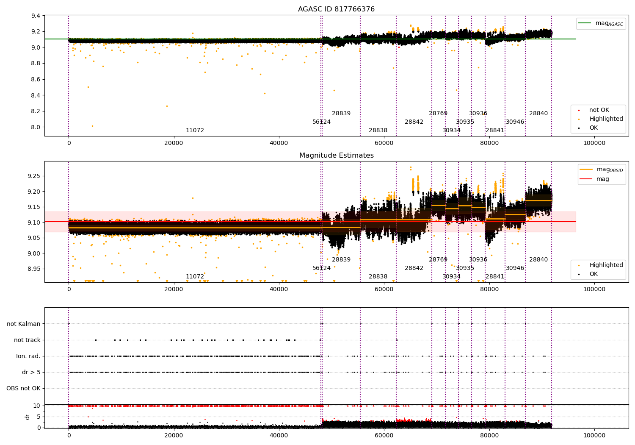The image size is (635, 445).
Task: Click obsid label 11072 in Magnitude Estimates plot
Action: coord(195,277)
